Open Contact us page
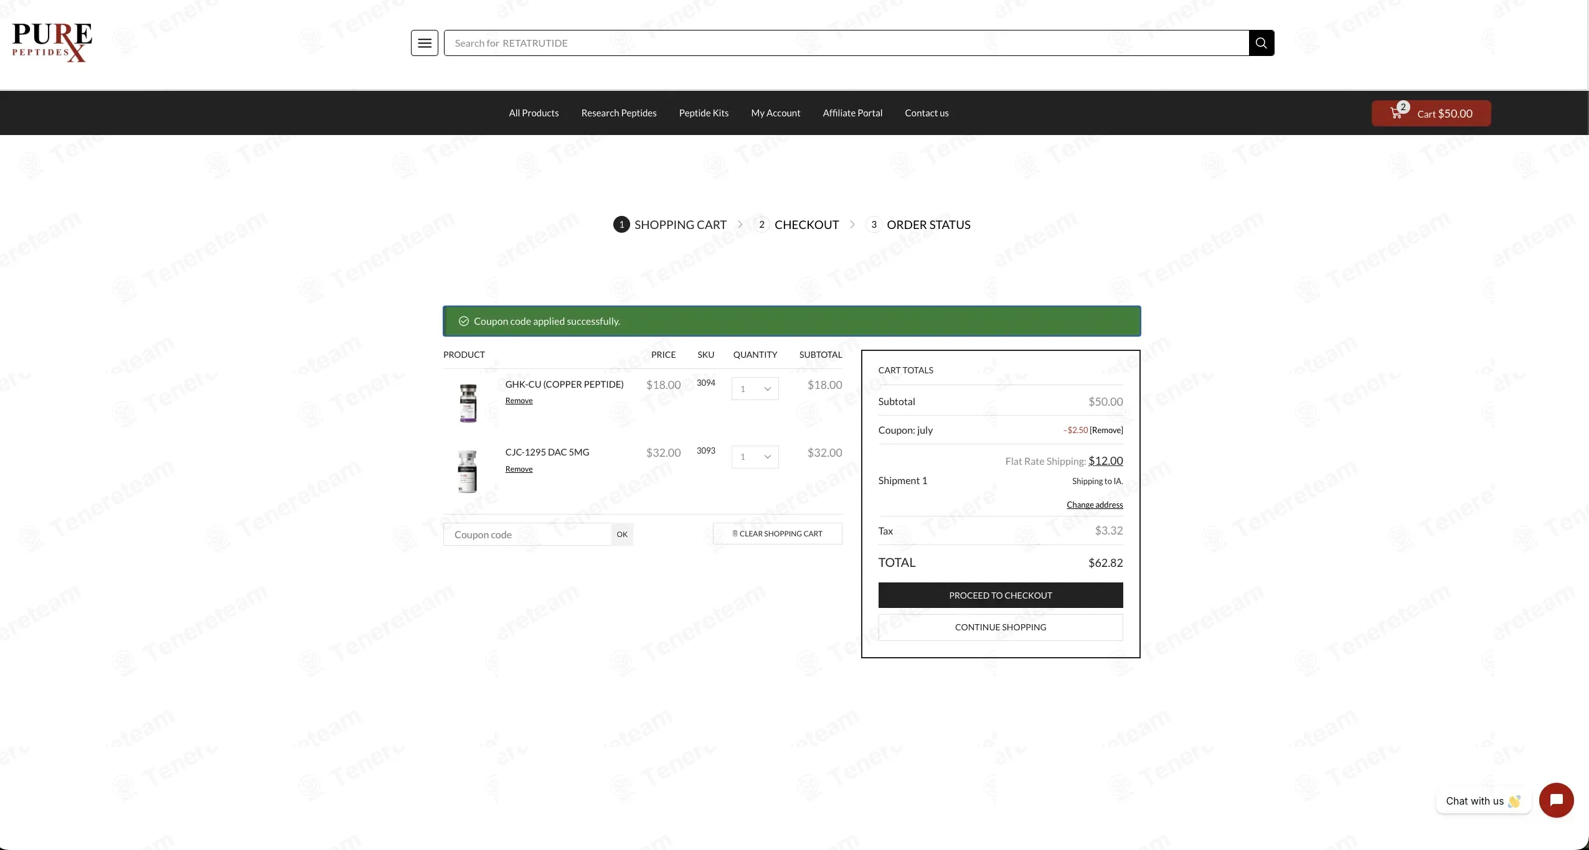The image size is (1589, 850). pyautogui.click(x=927, y=113)
